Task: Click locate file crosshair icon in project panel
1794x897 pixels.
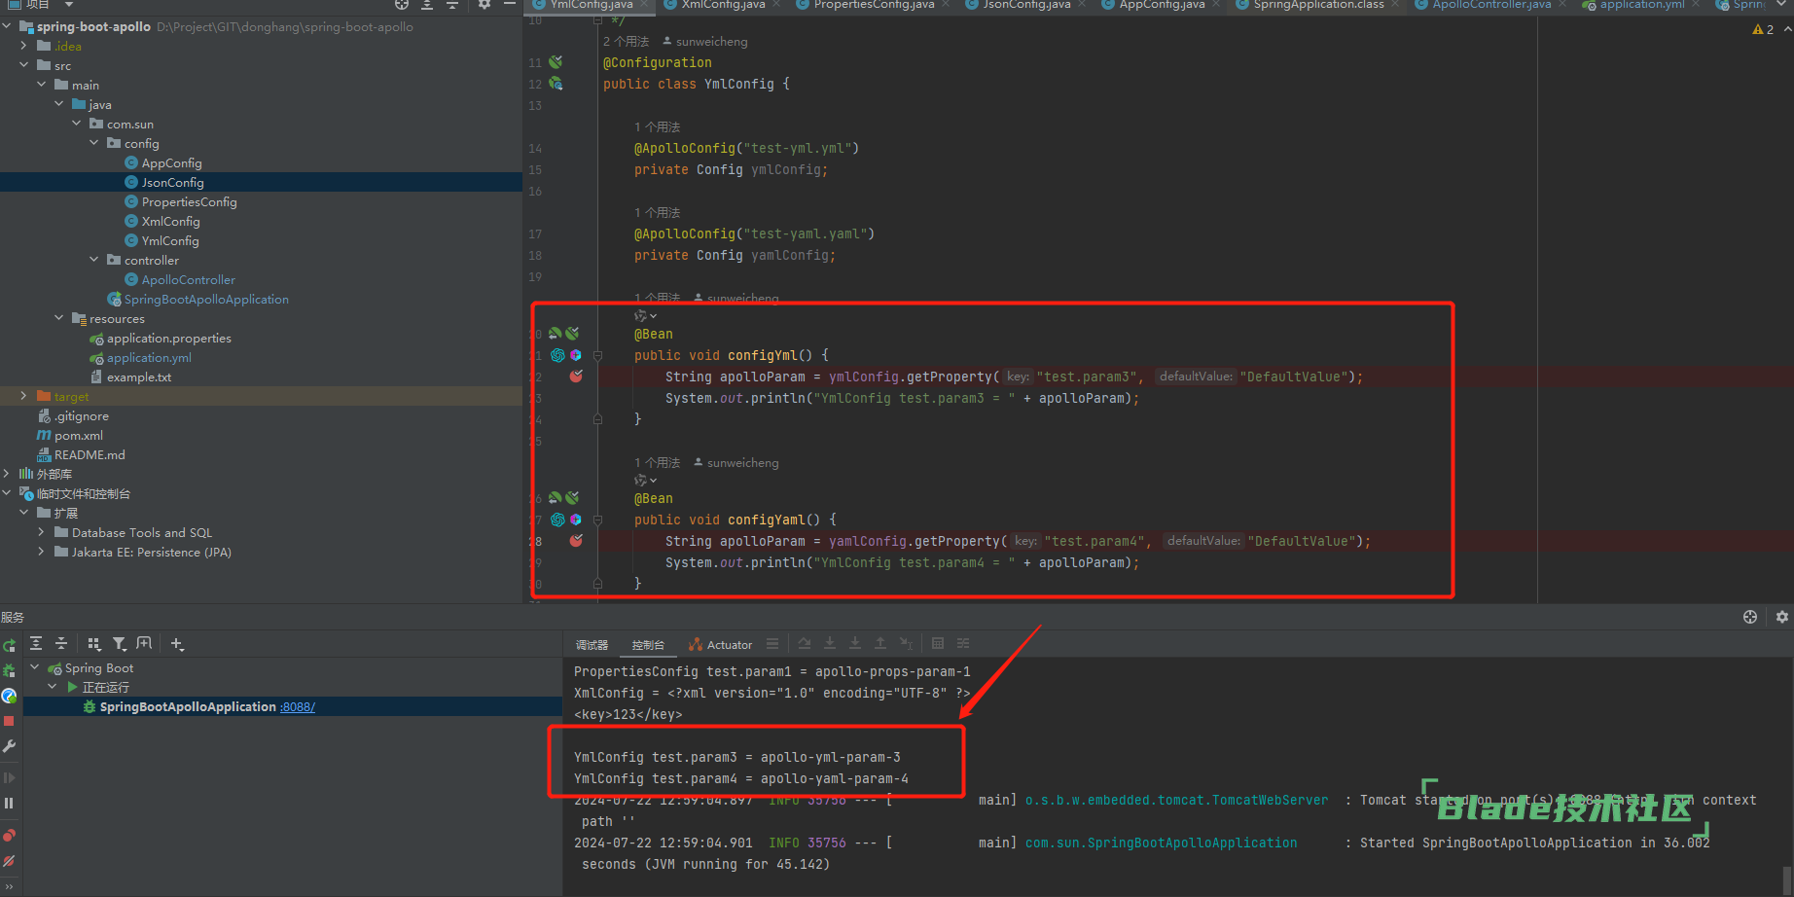Action: 402,5
